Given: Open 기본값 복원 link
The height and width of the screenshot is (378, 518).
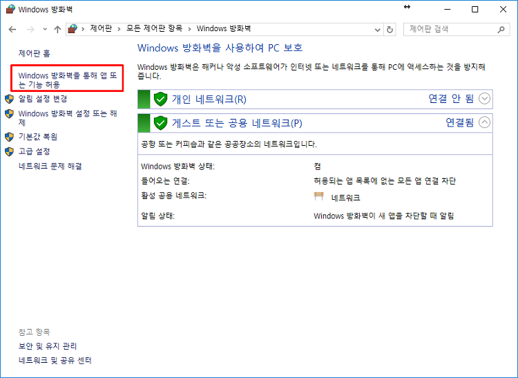Looking at the screenshot, I should [38, 136].
